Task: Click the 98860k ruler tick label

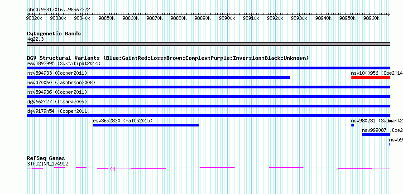Action: (130, 18)
